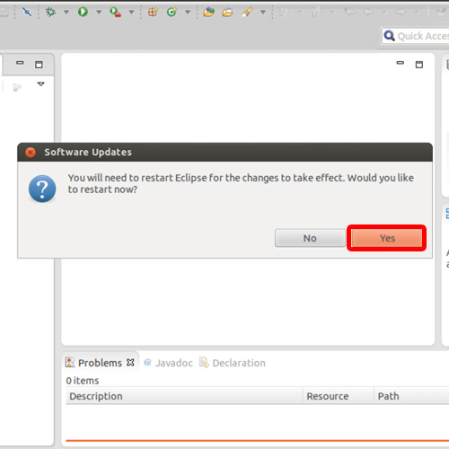Click the New Java Class icon

point(172,12)
